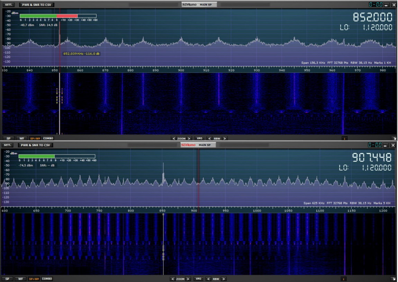This screenshot has height=282, width=398.
Task: Click 'Span 156,3 KHz' in top window
Action: pyautogui.click(x=313, y=63)
